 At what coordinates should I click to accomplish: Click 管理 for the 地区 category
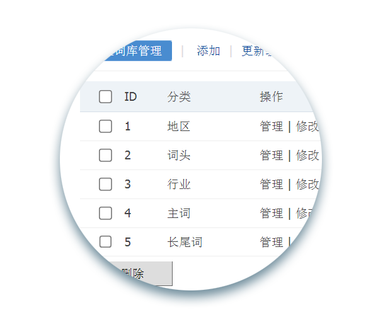click(272, 126)
